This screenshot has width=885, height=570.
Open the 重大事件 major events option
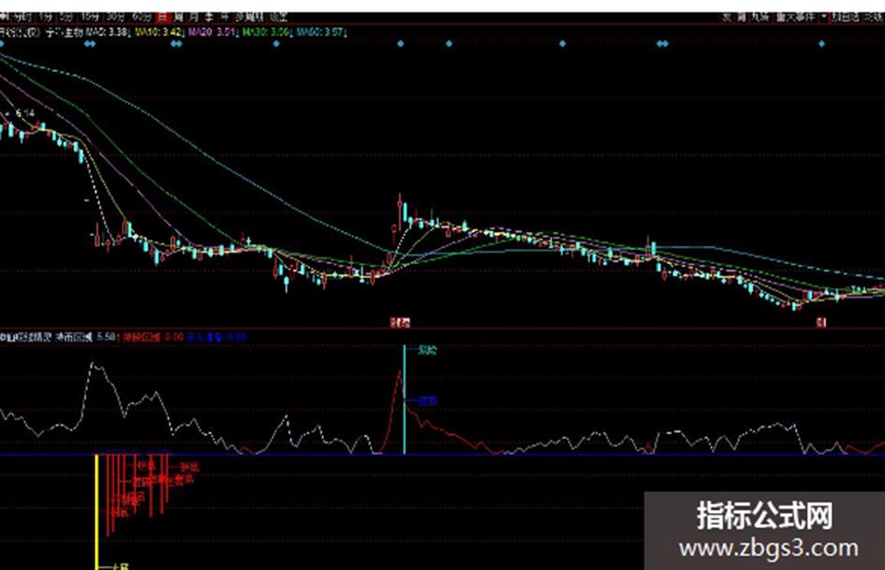[795, 18]
